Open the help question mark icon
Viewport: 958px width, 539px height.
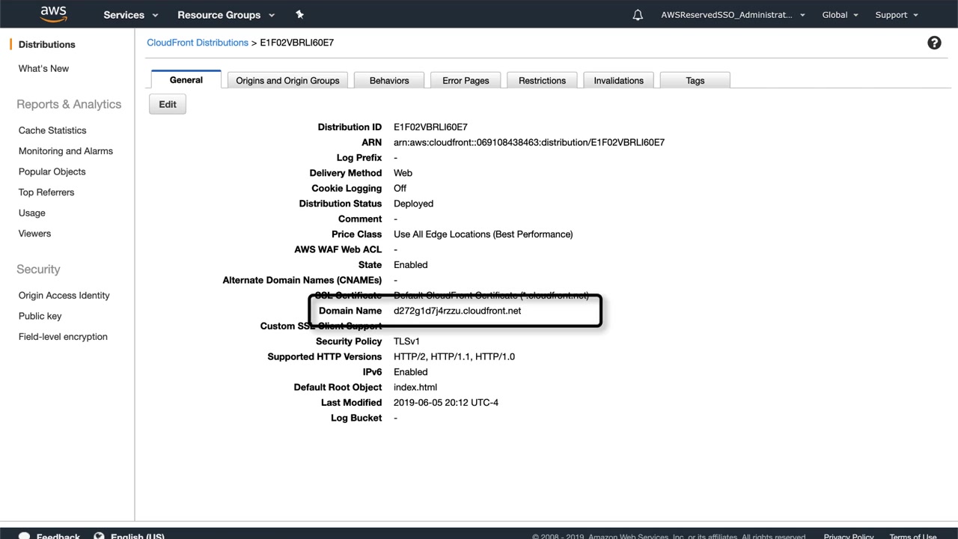[934, 43]
